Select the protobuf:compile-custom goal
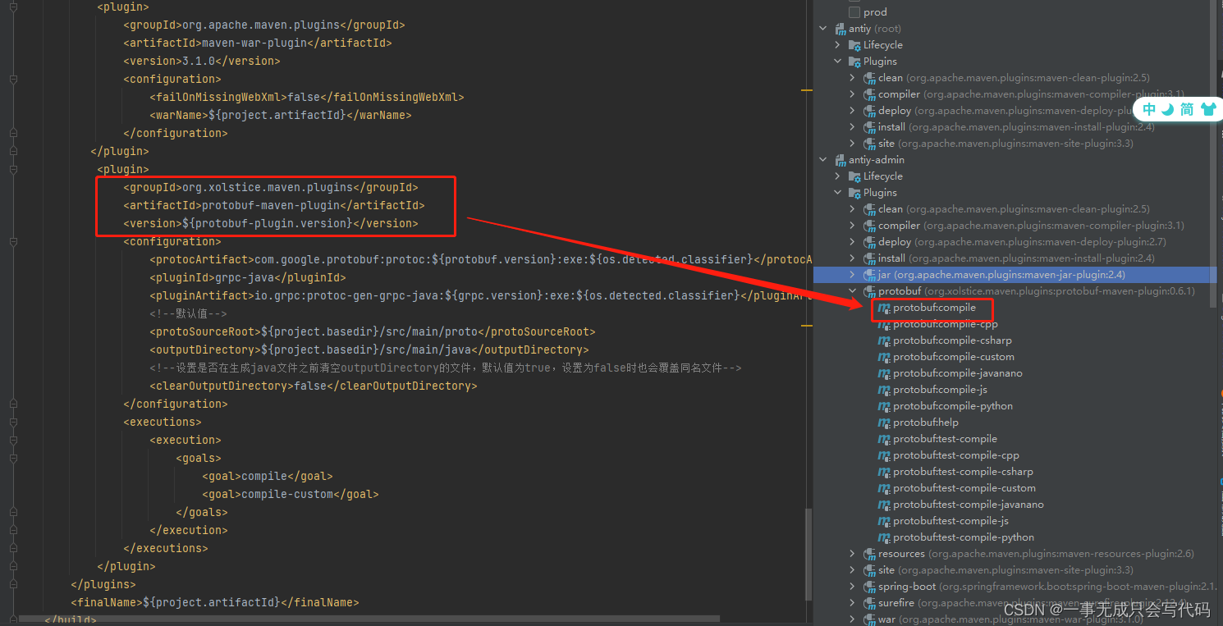The image size is (1223, 626). click(954, 357)
